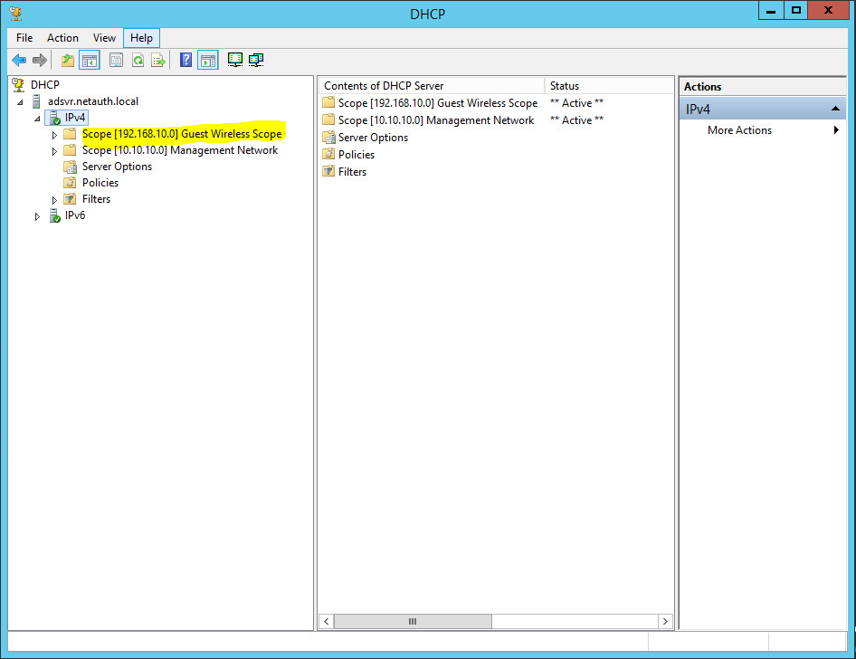
Task: Click Policies icon in tree
Action: [70, 183]
